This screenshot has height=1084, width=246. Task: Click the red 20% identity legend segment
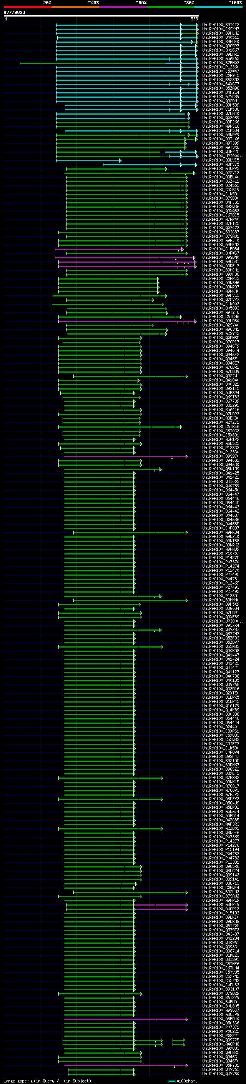coord(27,7)
